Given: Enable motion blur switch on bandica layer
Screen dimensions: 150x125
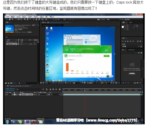Looking at the screenshot, I should pos(42,94).
